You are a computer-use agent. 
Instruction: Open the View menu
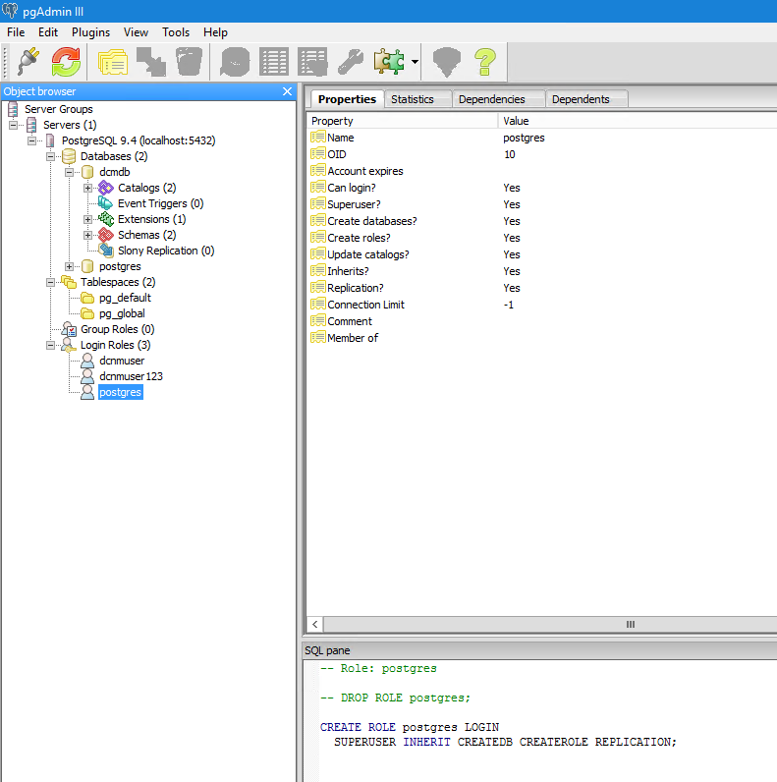136,32
